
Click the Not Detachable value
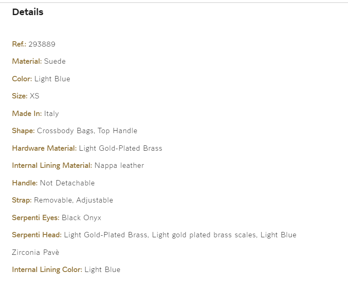coord(67,183)
